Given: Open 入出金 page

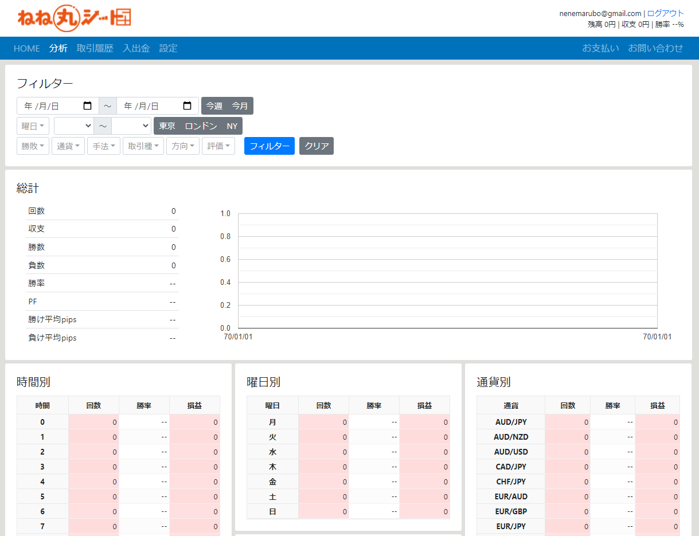Looking at the screenshot, I should click(x=136, y=48).
